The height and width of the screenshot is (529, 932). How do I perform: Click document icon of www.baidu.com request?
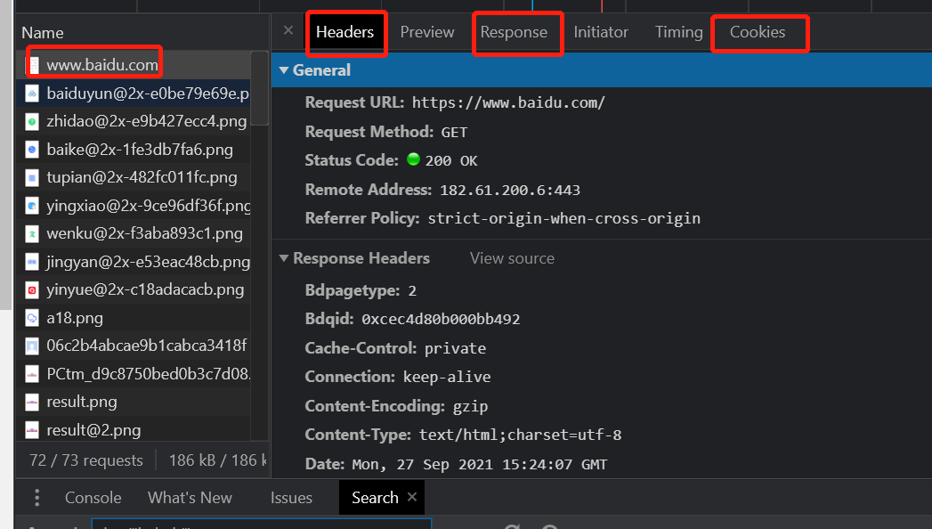click(33, 65)
